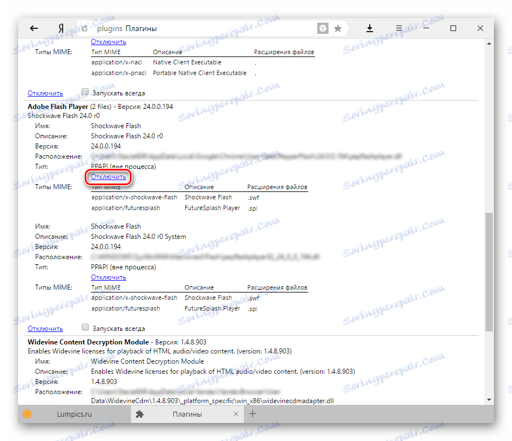Click the back navigation arrow
This screenshot has height=441, width=512.
click(34, 28)
